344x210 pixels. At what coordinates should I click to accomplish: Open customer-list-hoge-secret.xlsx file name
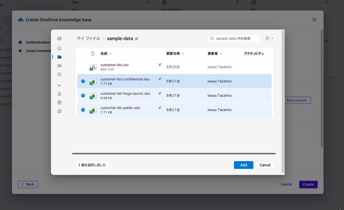pos(125,94)
